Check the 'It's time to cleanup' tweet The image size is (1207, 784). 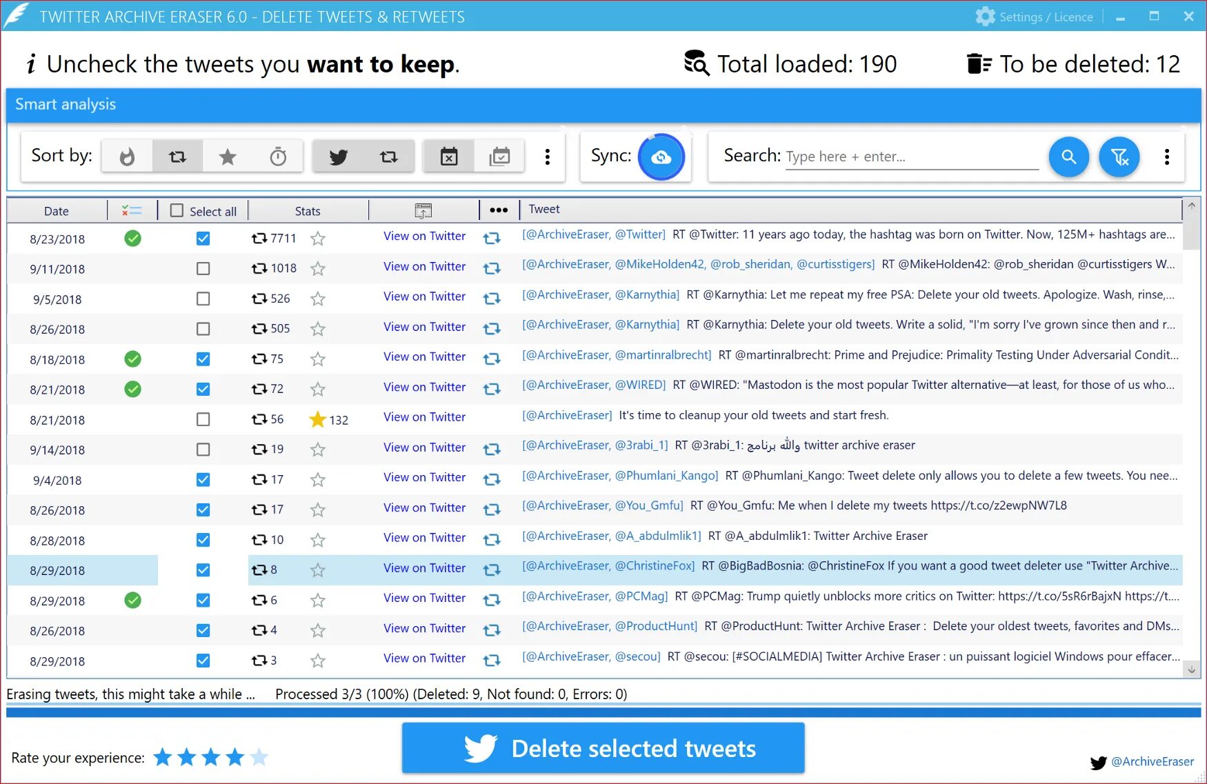pyautogui.click(x=203, y=419)
